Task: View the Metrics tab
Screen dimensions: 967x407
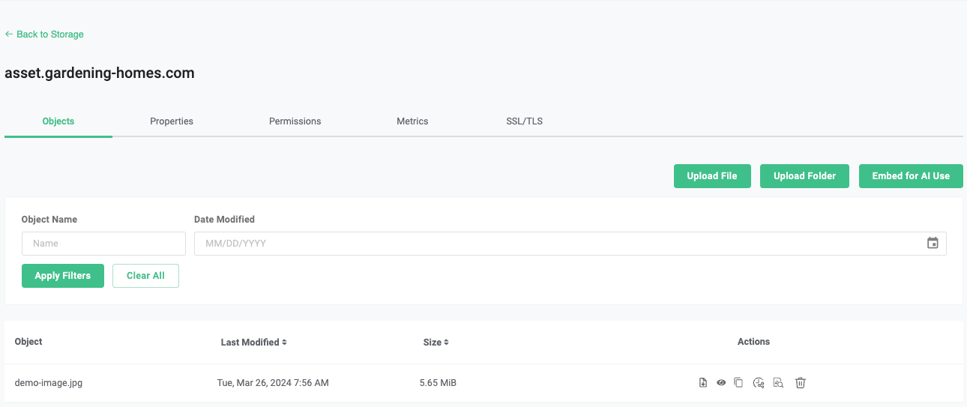Action: pyautogui.click(x=412, y=121)
